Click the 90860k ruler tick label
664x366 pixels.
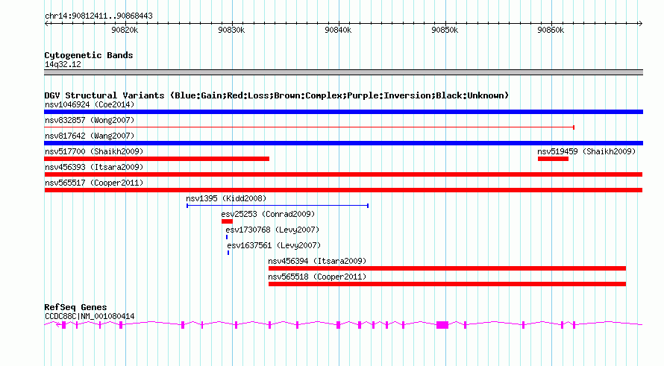(x=551, y=30)
